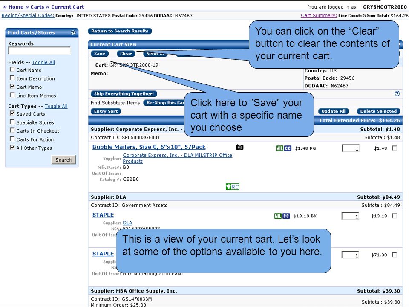Click the Current Cart breadcrumb
Viewport: 409px width, 307px height.
[68, 7]
